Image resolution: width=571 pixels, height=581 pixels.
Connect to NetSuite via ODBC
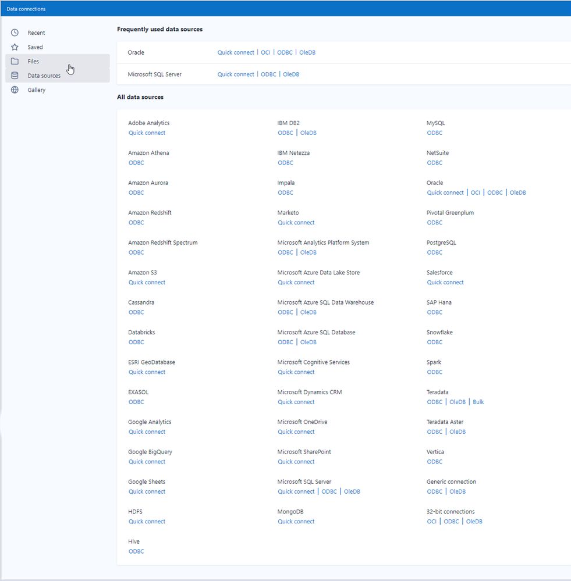[x=435, y=163]
